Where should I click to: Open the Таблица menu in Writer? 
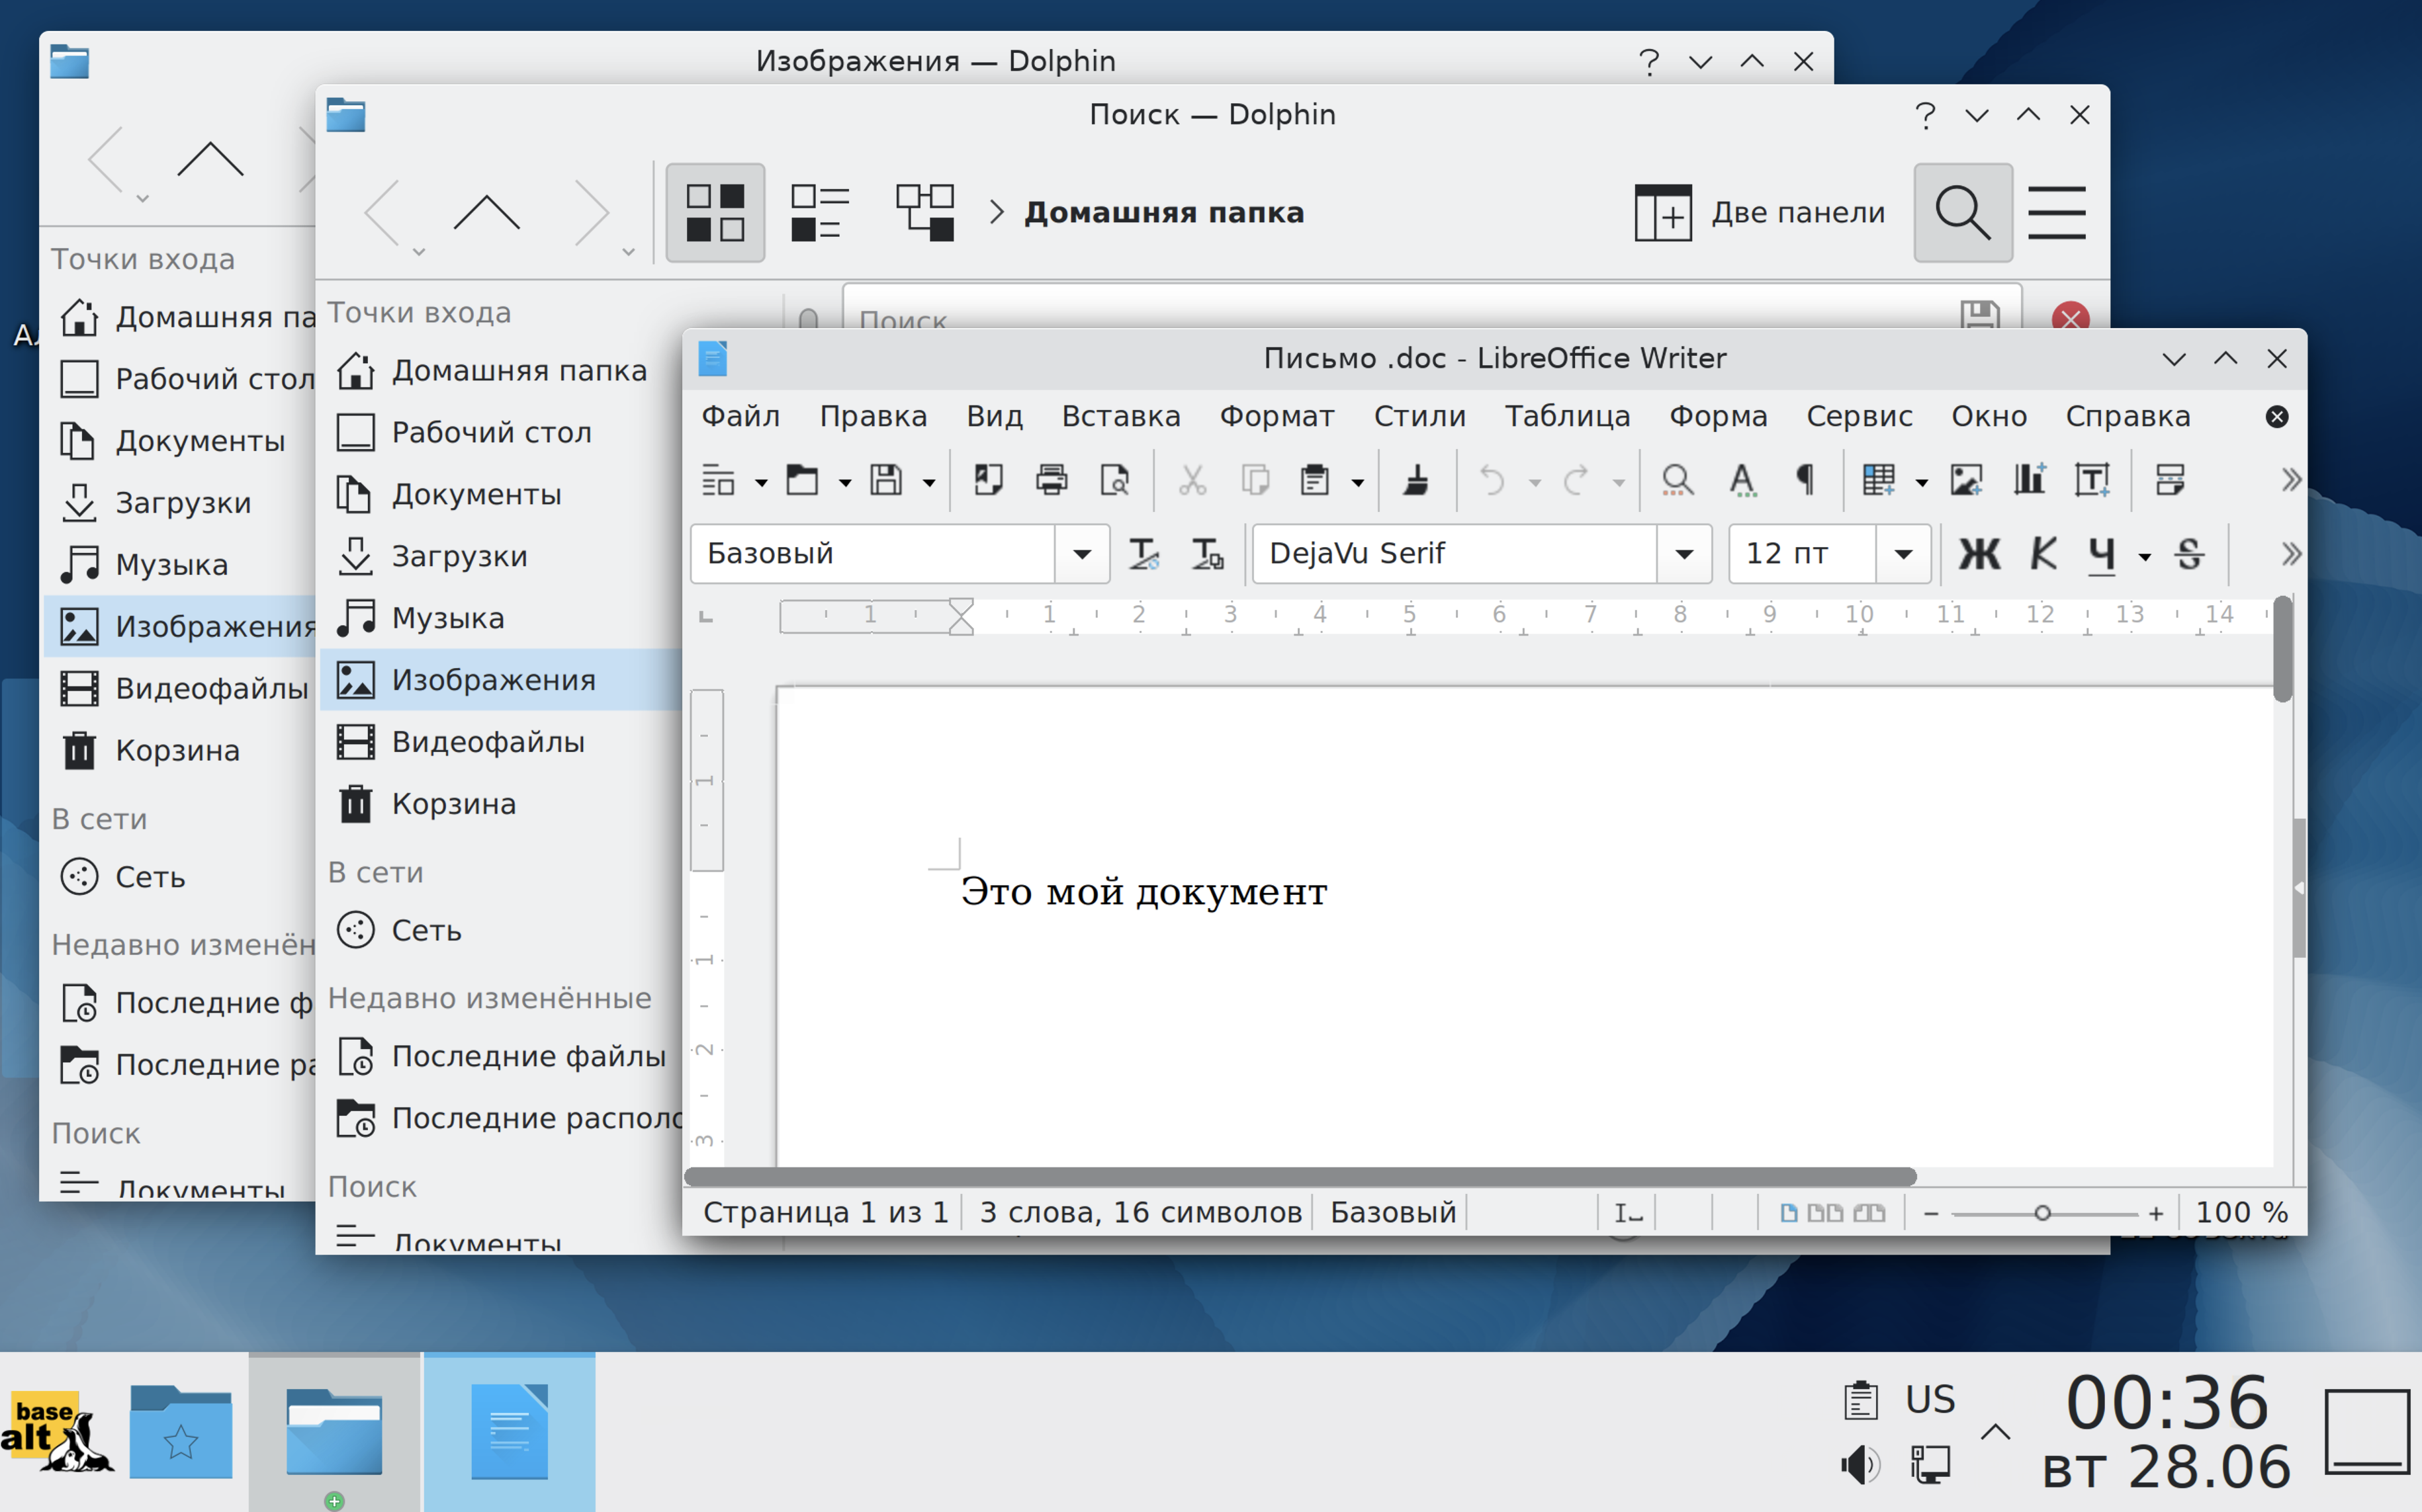tap(1568, 416)
